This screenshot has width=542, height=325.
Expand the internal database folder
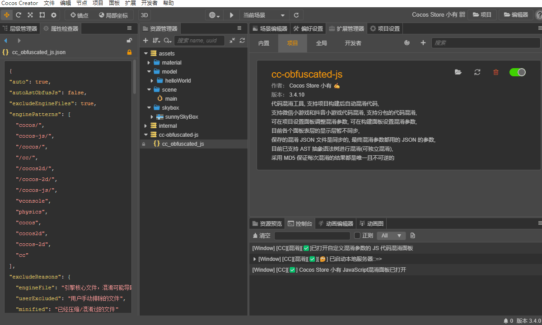pyautogui.click(x=146, y=126)
